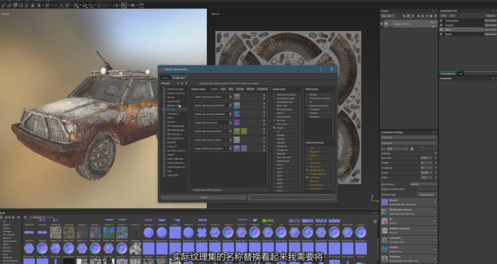Click the help question mark in Export dialog

point(320,69)
